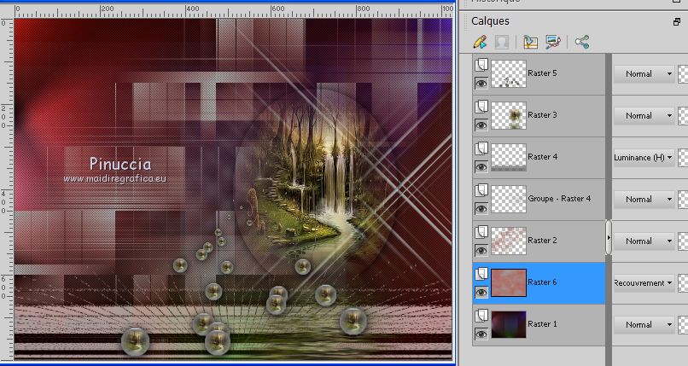Open the Luminance (H) blend mode dropdown

(x=644, y=157)
